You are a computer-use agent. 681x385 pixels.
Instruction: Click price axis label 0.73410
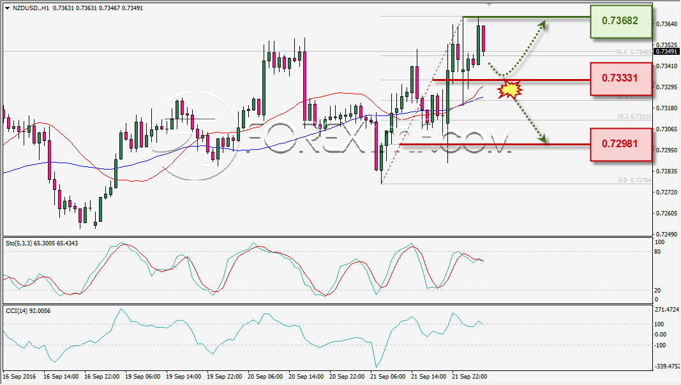(x=666, y=66)
